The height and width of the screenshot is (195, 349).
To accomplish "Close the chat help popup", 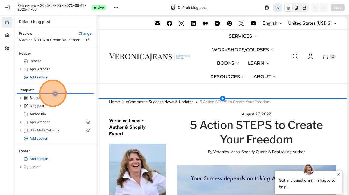I will pos(338,174).
